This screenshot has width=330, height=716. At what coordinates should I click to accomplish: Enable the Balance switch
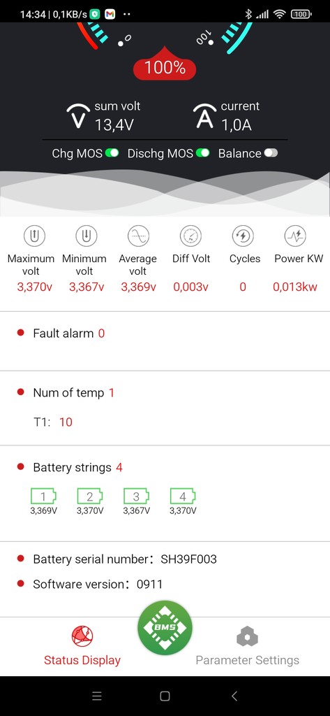[x=271, y=153]
